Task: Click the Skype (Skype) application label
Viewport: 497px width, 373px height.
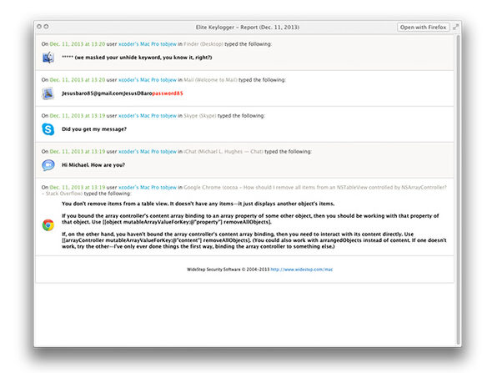Action: [200, 116]
